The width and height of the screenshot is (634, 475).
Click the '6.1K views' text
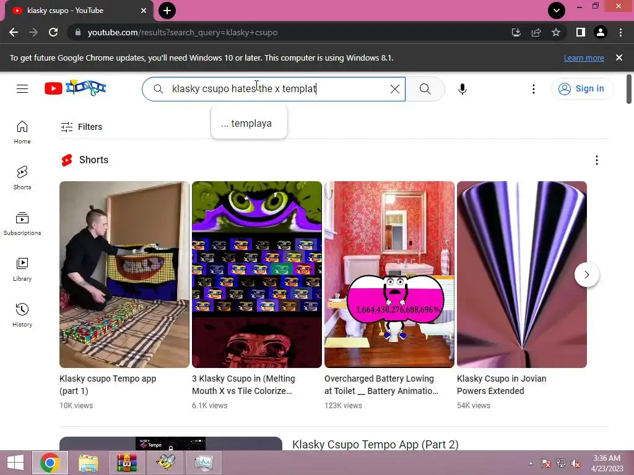tap(209, 406)
